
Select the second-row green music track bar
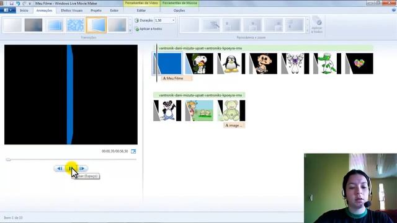coord(199,95)
